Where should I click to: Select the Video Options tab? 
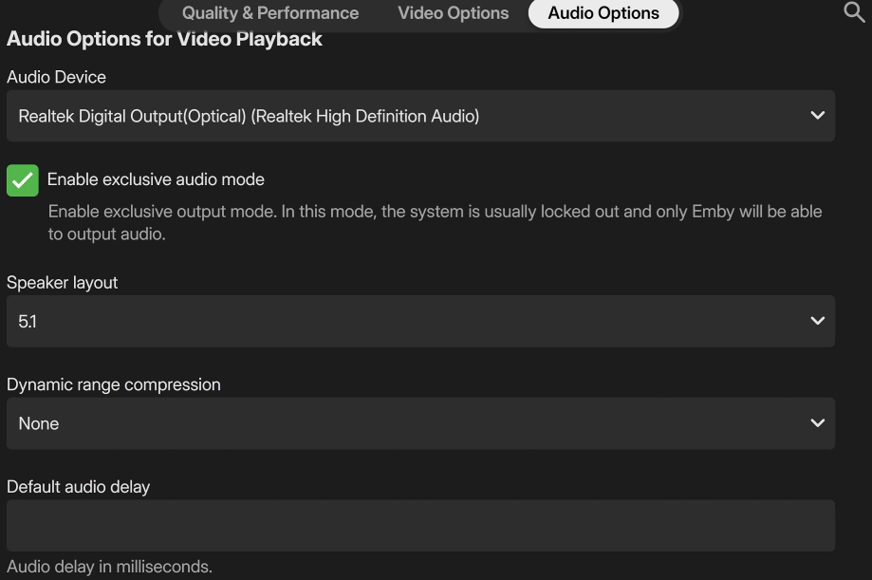point(453,13)
